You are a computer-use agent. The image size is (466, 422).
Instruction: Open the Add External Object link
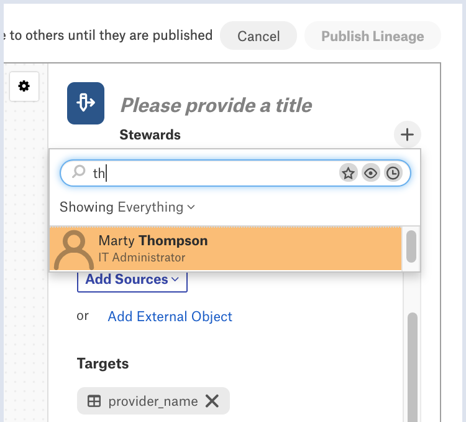point(170,316)
